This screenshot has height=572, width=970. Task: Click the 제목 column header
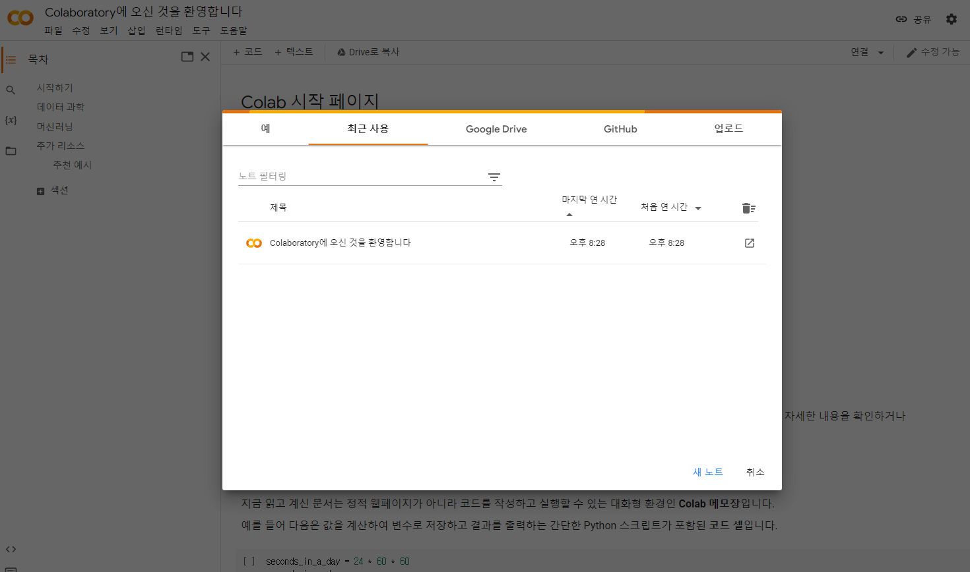[x=278, y=207]
